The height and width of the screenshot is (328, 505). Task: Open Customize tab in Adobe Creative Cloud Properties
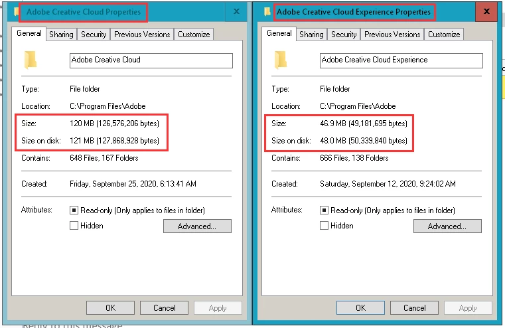point(194,35)
